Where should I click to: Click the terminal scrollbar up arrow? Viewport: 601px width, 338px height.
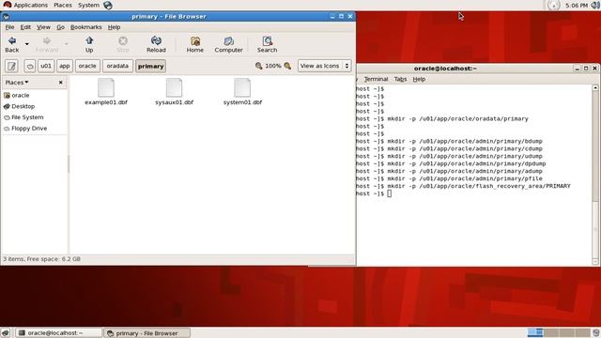pyautogui.click(x=595, y=87)
